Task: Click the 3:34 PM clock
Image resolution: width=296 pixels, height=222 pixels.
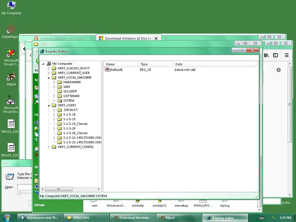Action: pyautogui.click(x=285, y=218)
